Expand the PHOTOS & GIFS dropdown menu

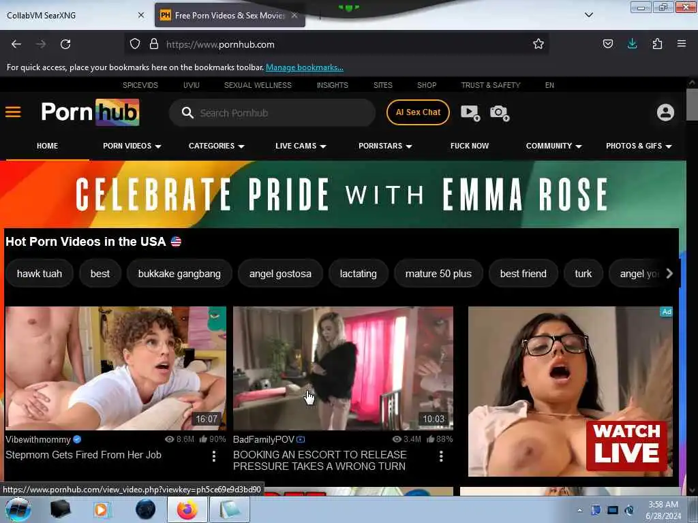[639, 146]
